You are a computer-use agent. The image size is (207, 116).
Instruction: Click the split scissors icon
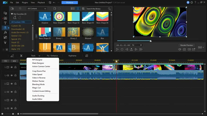point(21,56)
